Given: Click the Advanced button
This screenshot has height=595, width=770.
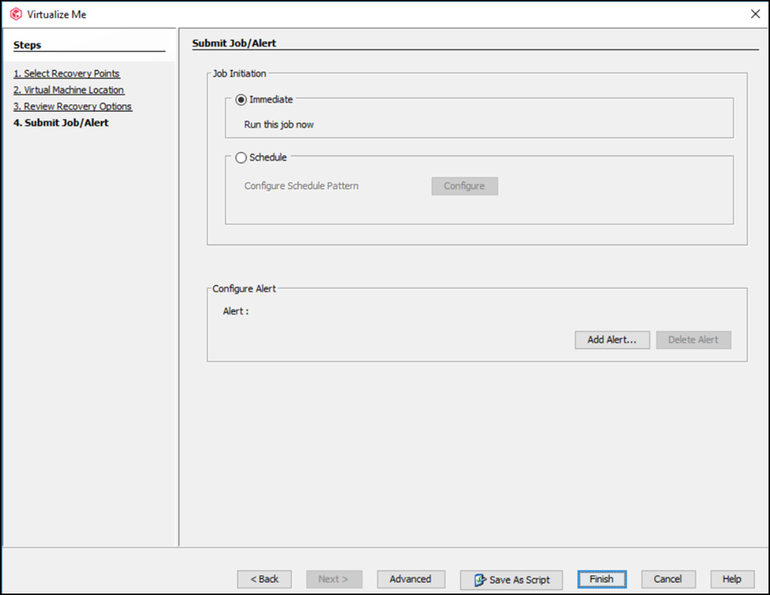Looking at the screenshot, I should pyautogui.click(x=411, y=579).
